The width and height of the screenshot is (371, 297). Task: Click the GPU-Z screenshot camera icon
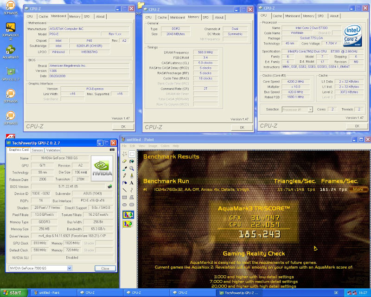[112, 150]
